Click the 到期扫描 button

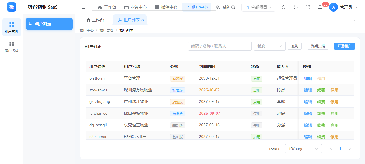(318, 46)
